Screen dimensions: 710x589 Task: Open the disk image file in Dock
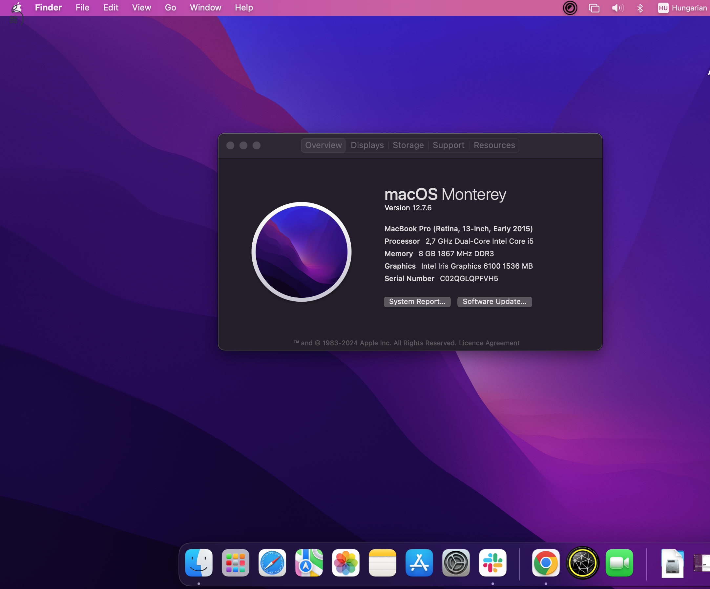pyautogui.click(x=673, y=563)
